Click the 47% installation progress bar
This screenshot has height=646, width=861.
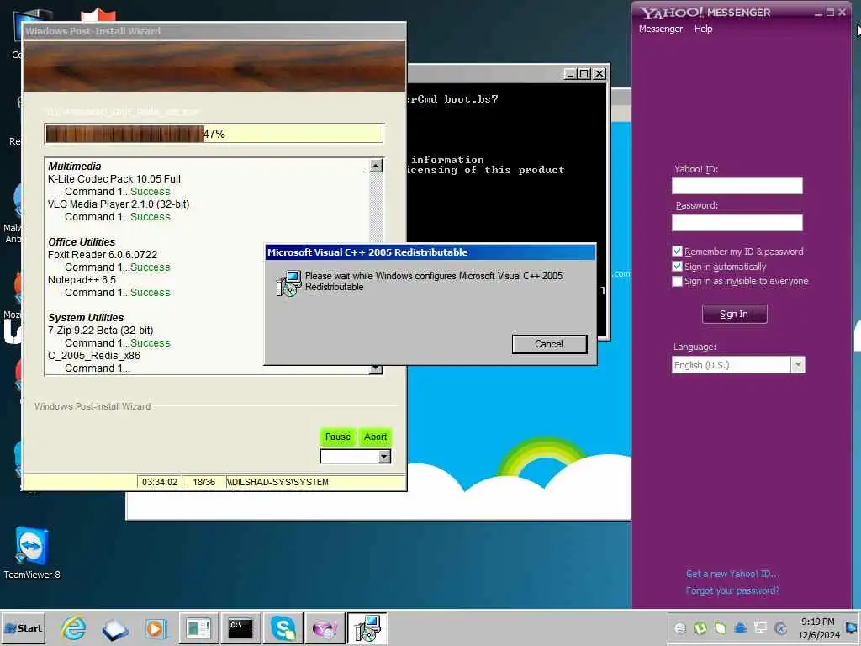[214, 134]
